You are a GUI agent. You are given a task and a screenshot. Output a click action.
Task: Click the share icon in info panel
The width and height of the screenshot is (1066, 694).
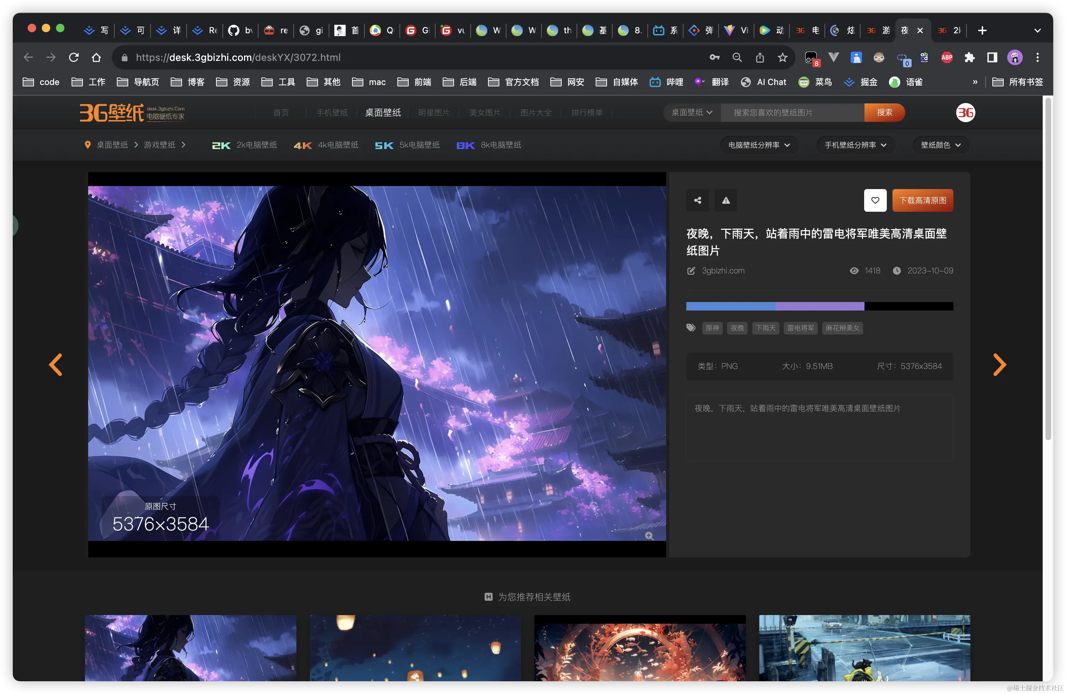697,200
